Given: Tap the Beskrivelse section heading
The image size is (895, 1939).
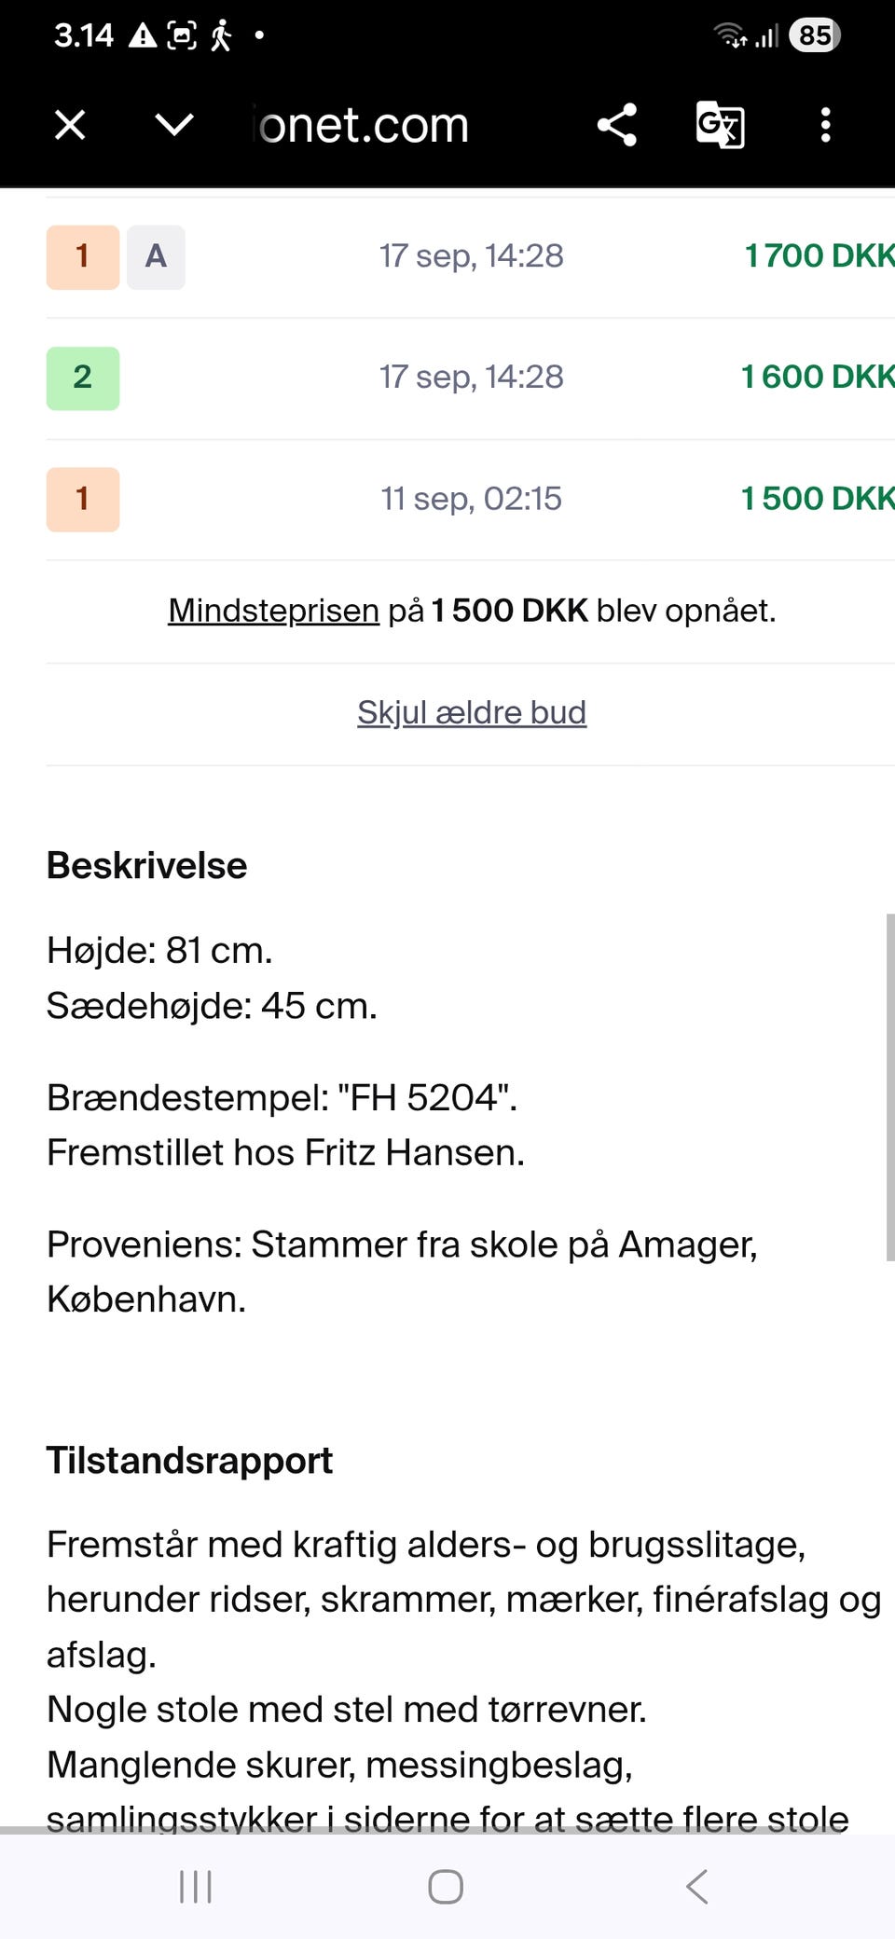Looking at the screenshot, I should 147,866.
